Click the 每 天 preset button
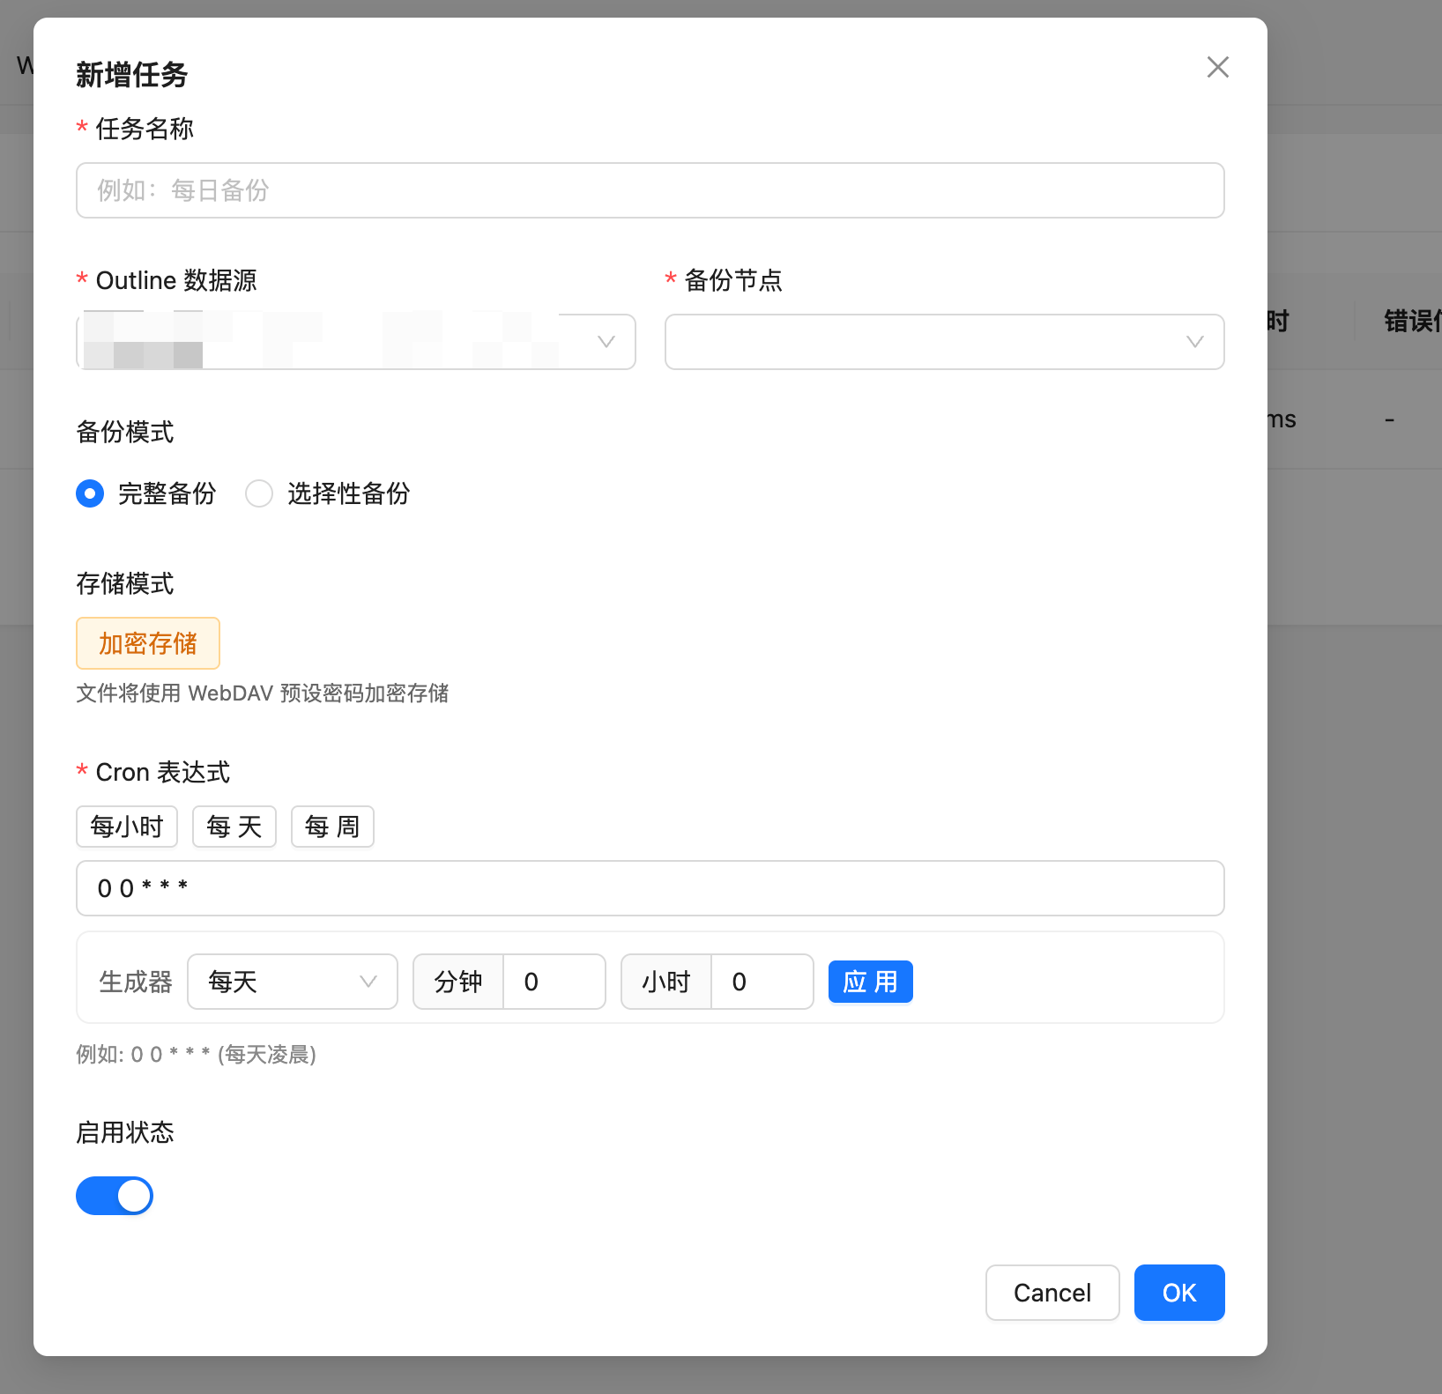Viewport: 1442px width, 1394px height. coord(234,827)
